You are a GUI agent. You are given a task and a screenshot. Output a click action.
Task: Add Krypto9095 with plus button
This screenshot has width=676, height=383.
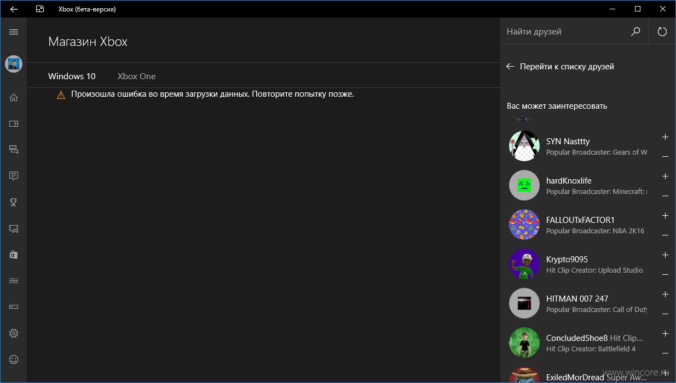(665, 255)
